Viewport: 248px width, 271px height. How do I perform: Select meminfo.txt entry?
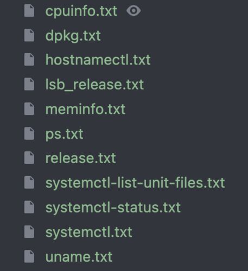85,109
